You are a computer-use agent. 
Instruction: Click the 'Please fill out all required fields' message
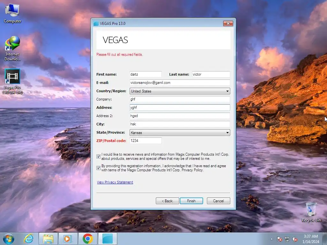click(x=119, y=55)
